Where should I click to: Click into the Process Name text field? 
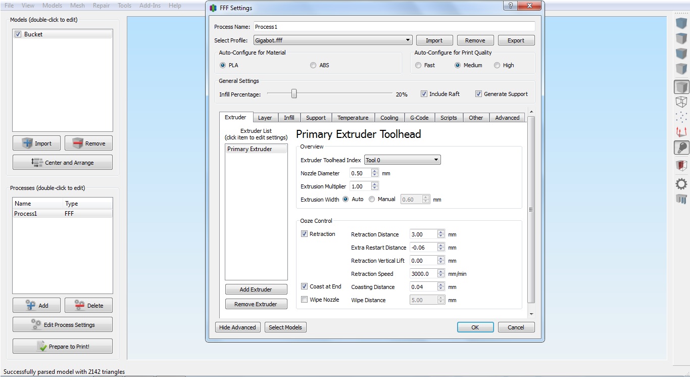coord(393,27)
